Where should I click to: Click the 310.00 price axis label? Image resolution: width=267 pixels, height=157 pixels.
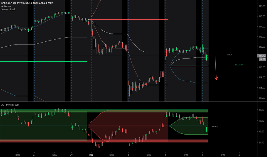(262, 67)
